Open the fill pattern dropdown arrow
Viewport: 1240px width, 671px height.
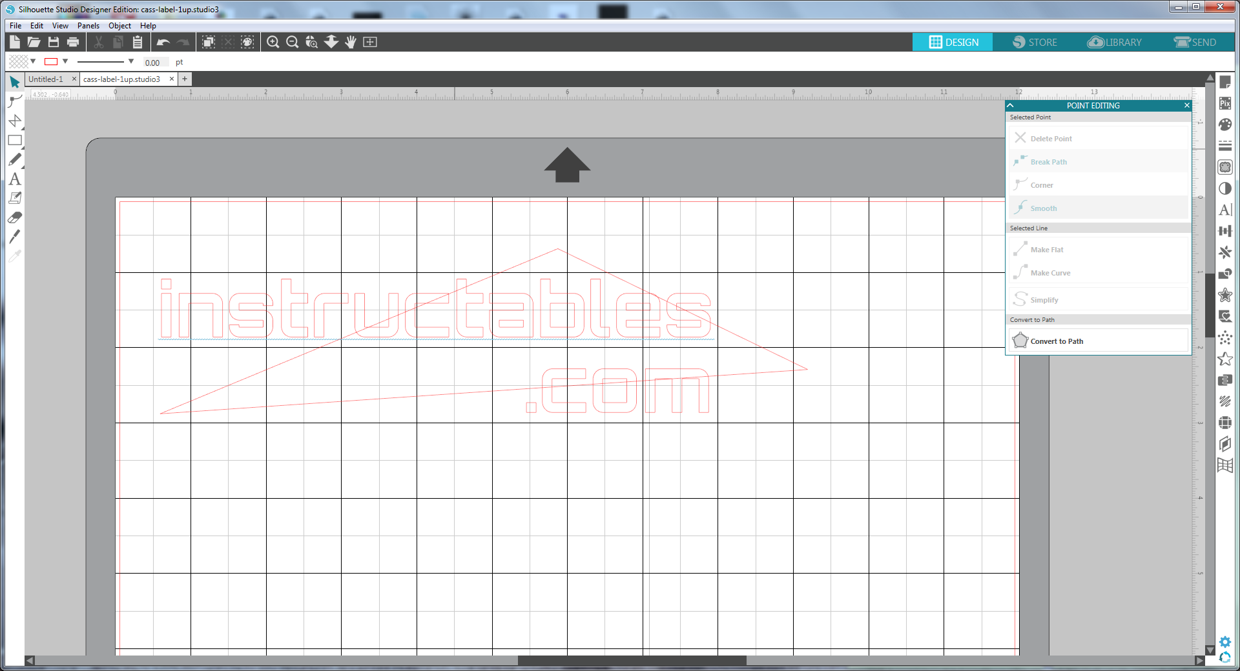click(33, 61)
